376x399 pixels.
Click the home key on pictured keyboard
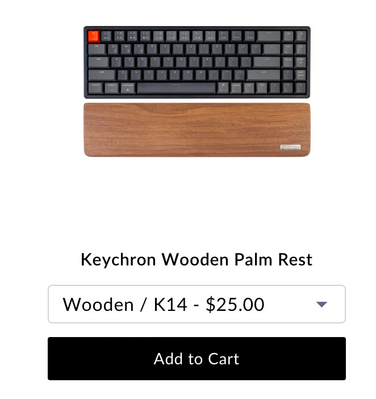(x=288, y=63)
